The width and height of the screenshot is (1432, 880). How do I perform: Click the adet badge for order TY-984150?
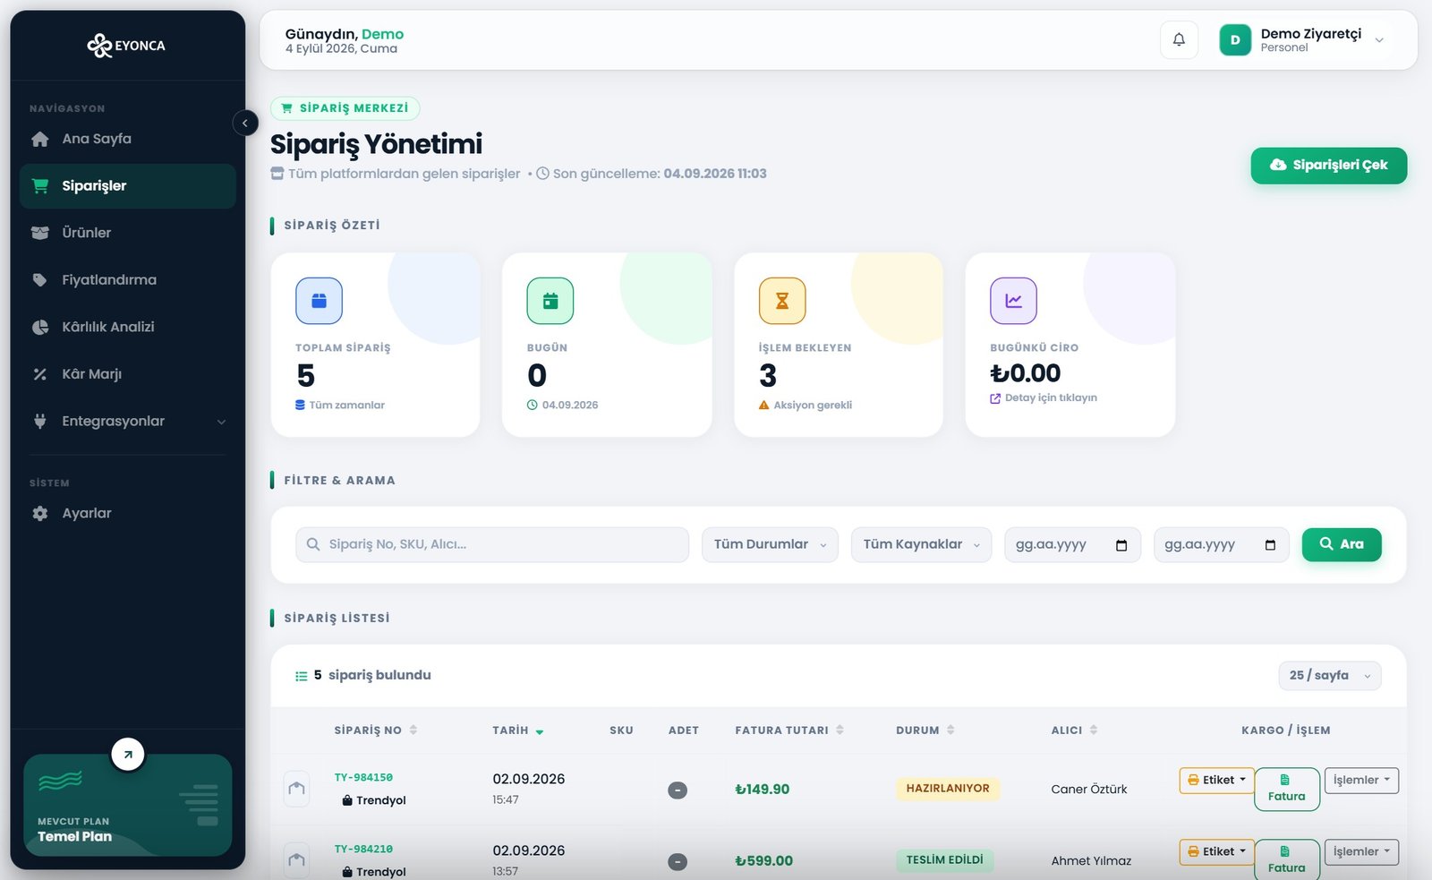pyautogui.click(x=678, y=790)
